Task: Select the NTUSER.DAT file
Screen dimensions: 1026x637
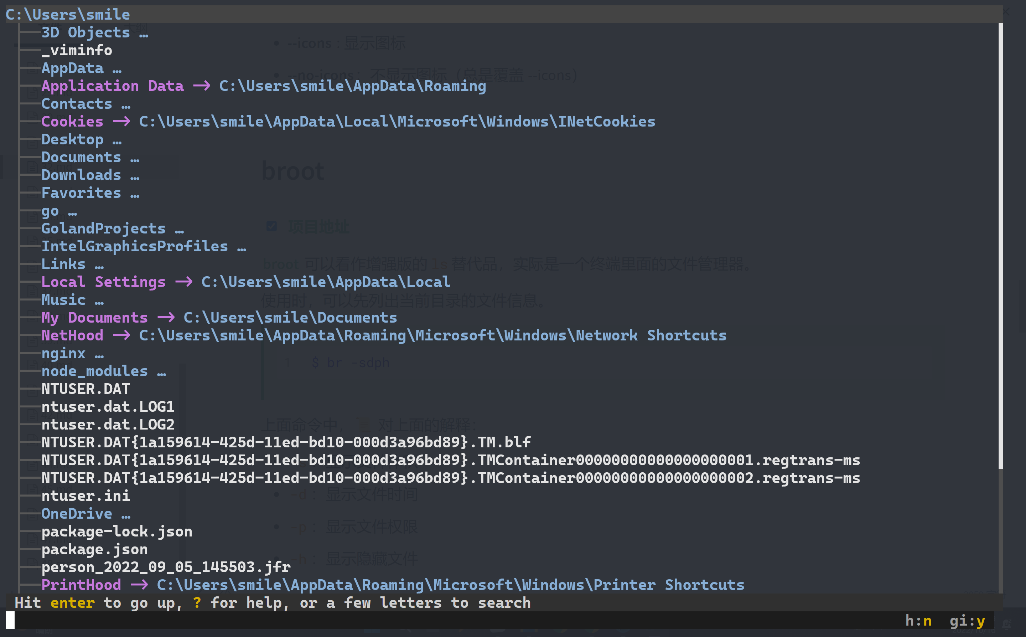Action: (x=86, y=389)
